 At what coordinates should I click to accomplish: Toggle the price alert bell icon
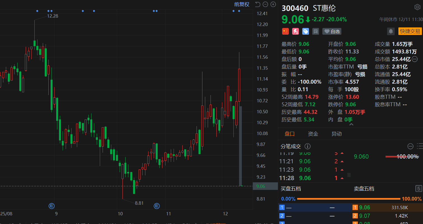391,31
